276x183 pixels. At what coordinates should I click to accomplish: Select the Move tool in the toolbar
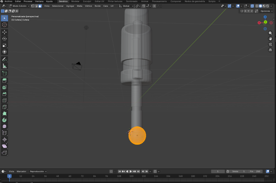coord(4,32)
